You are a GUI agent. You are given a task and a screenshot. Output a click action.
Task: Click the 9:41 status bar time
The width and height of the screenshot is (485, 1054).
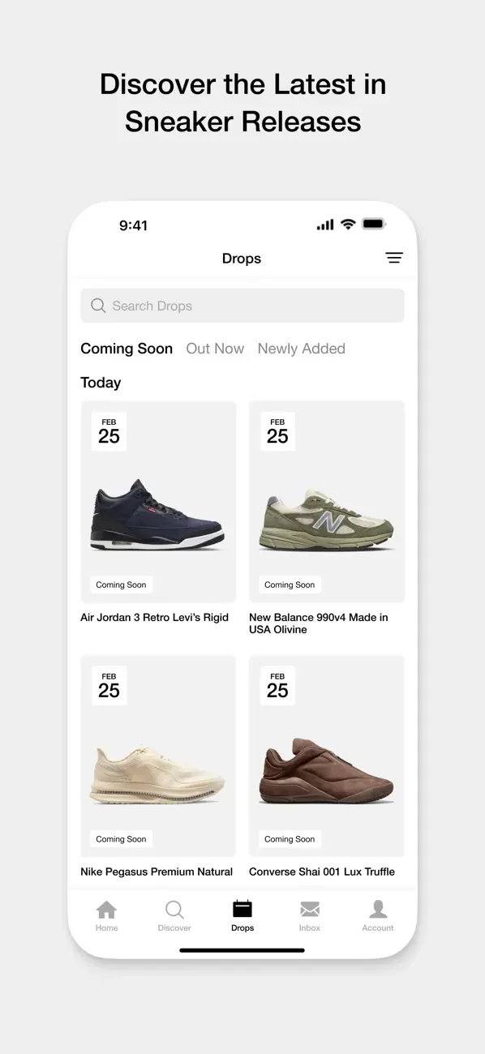(x=133, y=225)
